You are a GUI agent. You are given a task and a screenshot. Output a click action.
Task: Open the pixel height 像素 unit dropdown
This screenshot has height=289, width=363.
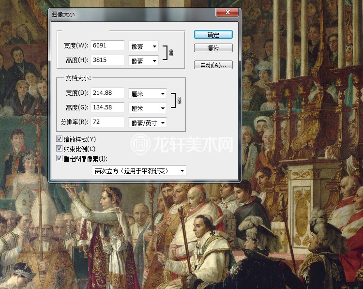click(143, 61)
